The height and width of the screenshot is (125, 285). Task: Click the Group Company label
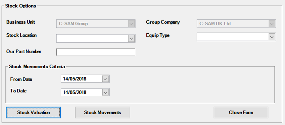[163, 22]
